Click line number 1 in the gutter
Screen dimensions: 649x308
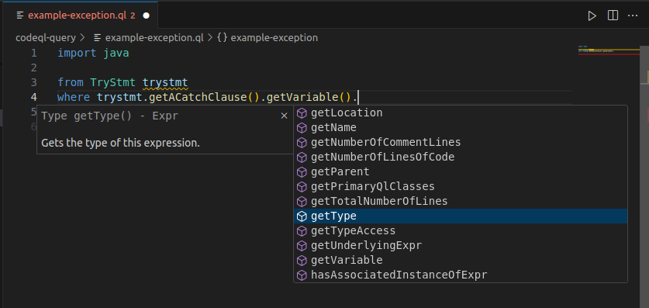tap(33, 53)
